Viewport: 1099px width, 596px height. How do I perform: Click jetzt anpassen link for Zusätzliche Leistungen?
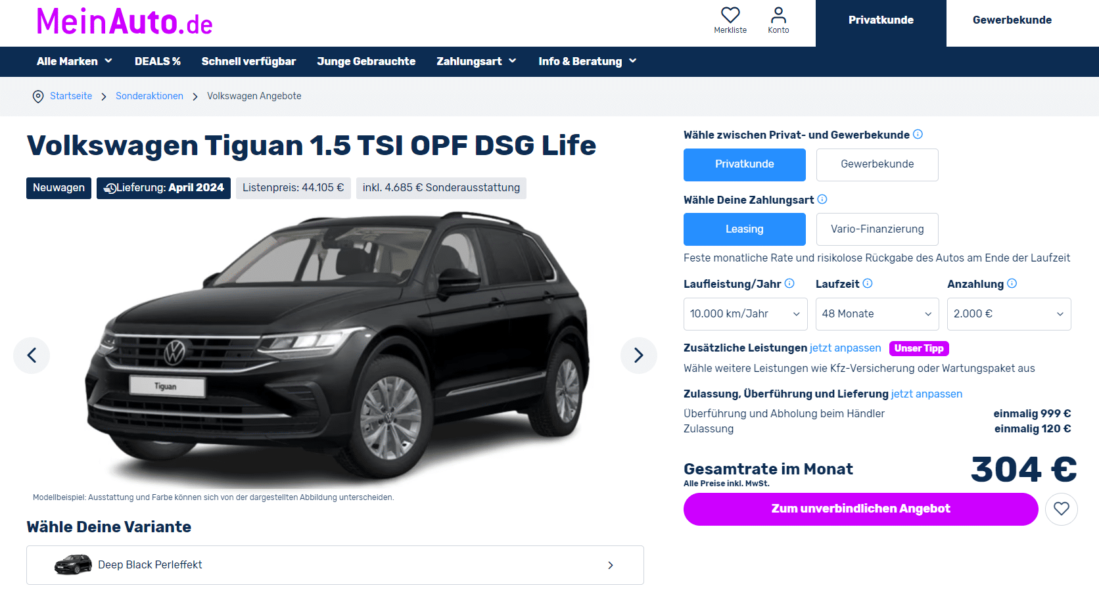point(845,348)
